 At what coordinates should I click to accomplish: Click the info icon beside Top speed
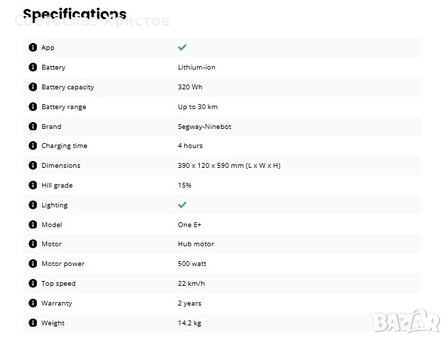(32, 284)
